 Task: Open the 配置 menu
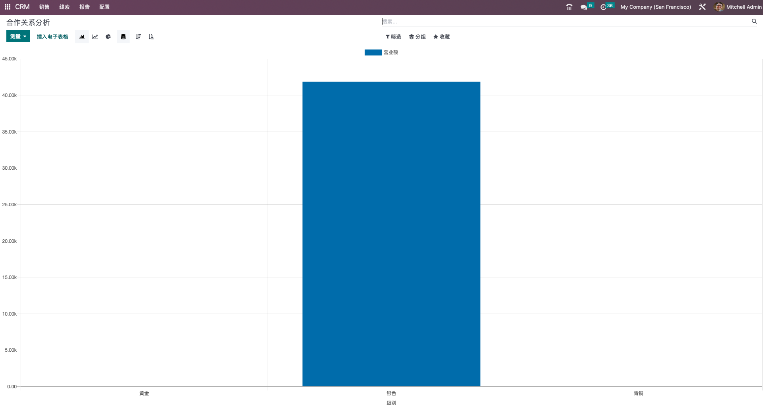[x=105, y=7]
